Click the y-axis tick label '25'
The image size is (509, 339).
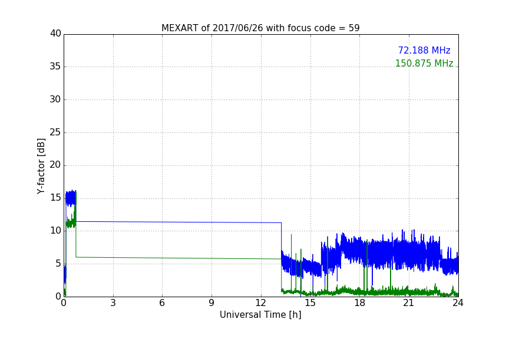tap(55, 132)
